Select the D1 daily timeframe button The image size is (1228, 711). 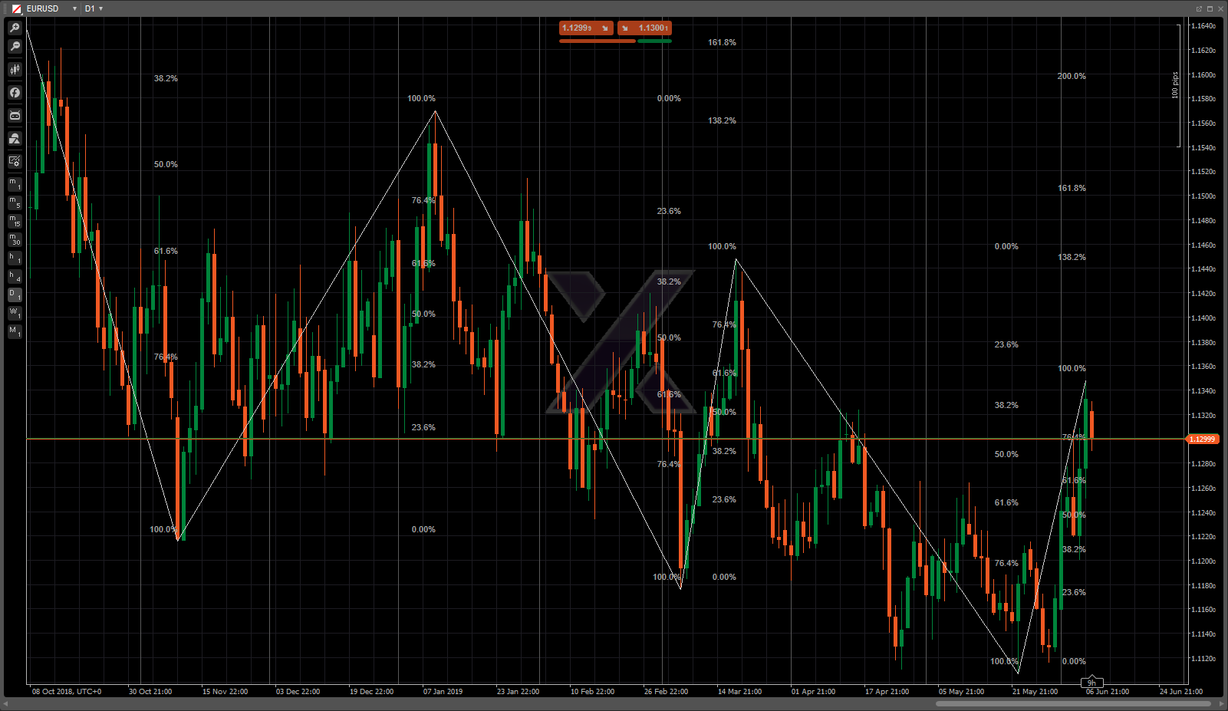[15, 295]
